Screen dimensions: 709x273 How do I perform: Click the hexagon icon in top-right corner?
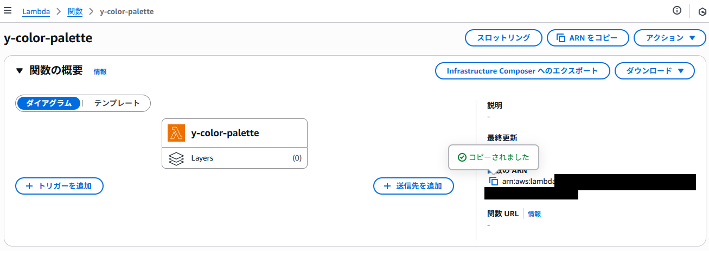click(x=702, y=11)
